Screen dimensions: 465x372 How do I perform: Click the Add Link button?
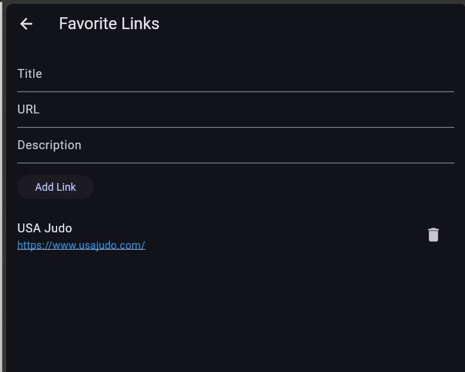click(55, 187)
